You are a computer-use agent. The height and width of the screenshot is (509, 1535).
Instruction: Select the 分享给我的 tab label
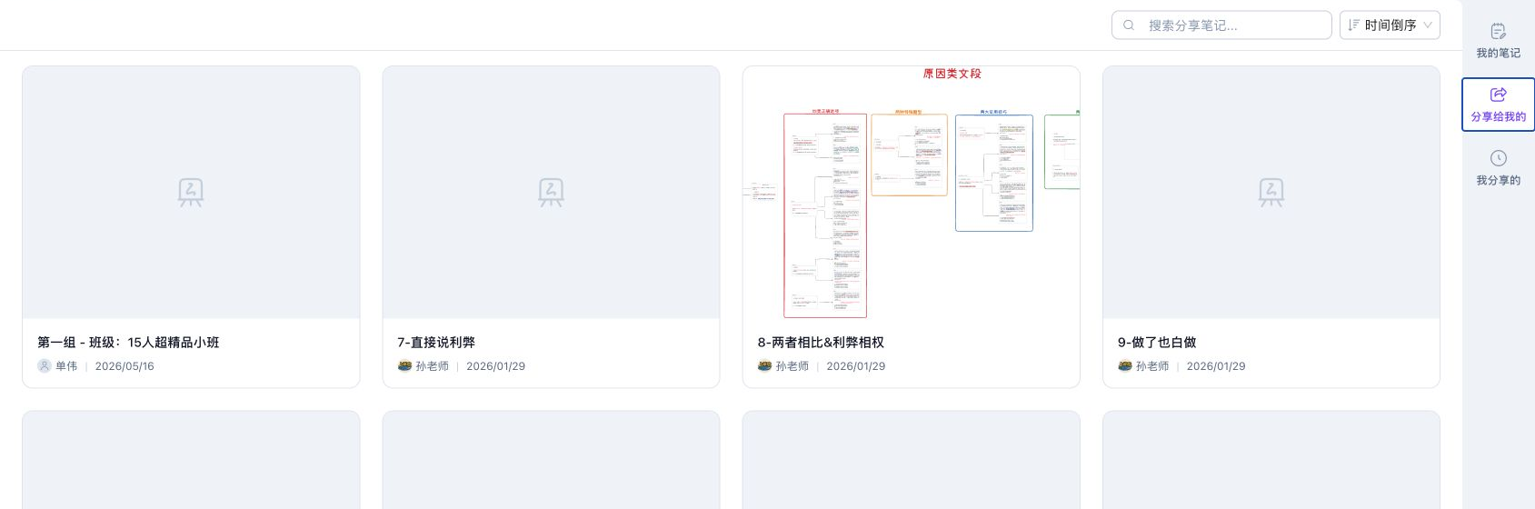tap(1499, 116)
